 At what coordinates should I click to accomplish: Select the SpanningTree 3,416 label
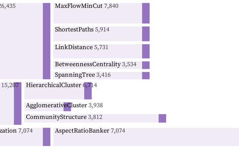(x=83, y=75)
